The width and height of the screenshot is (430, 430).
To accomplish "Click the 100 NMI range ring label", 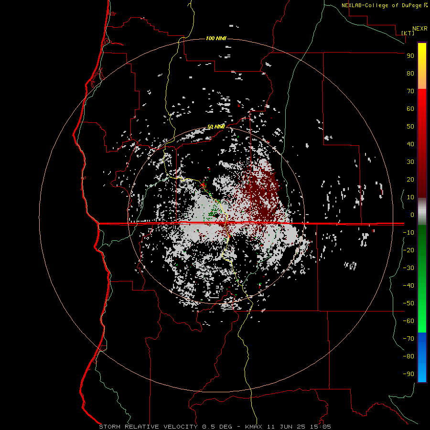I will [216, 38].
